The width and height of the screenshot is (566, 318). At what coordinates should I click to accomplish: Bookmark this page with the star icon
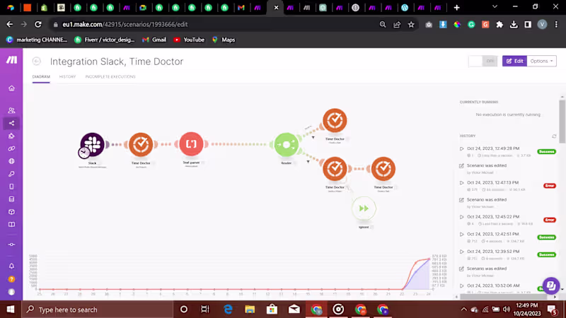click(411, 25)
